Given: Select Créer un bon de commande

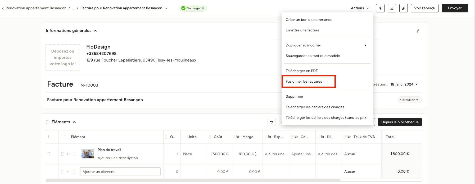Looking at the screenshot, I should [327, 20].
